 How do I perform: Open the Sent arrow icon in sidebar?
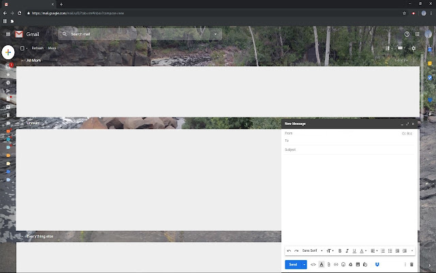tap(8, 91)
